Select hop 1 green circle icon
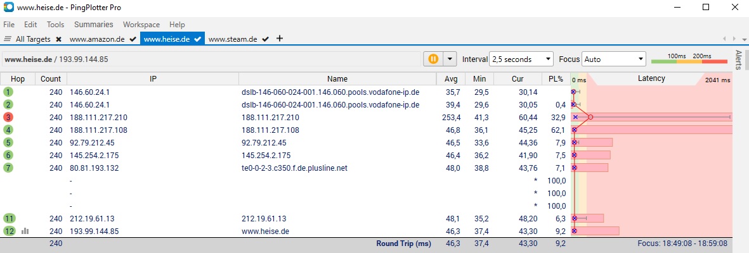The height and width of the screenshot is (253, 749). pos(8,92)
